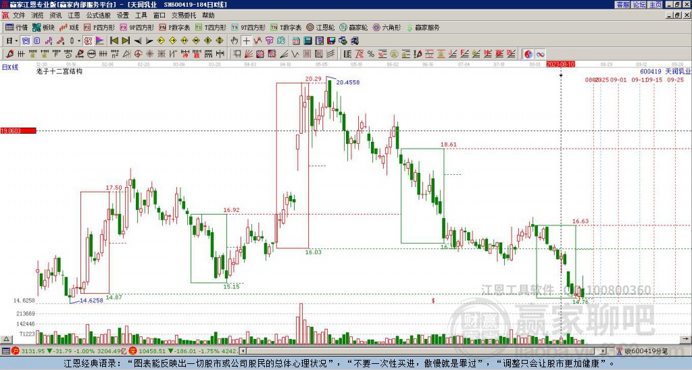Open the P四方形 tool

[x=99, y=27]
